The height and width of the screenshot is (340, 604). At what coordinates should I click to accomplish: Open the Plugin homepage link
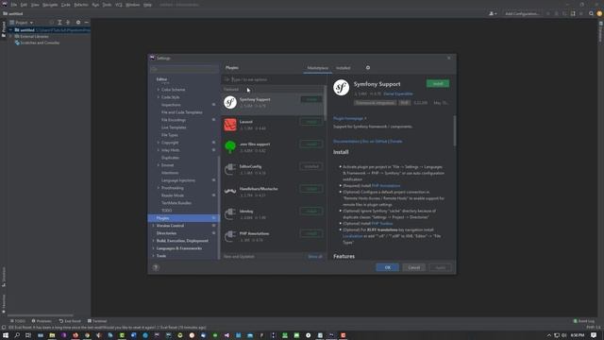click(x=349, y=118)
